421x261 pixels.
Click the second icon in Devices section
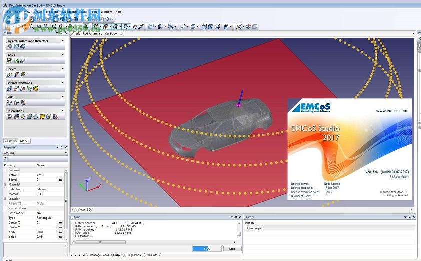[16, 75]
